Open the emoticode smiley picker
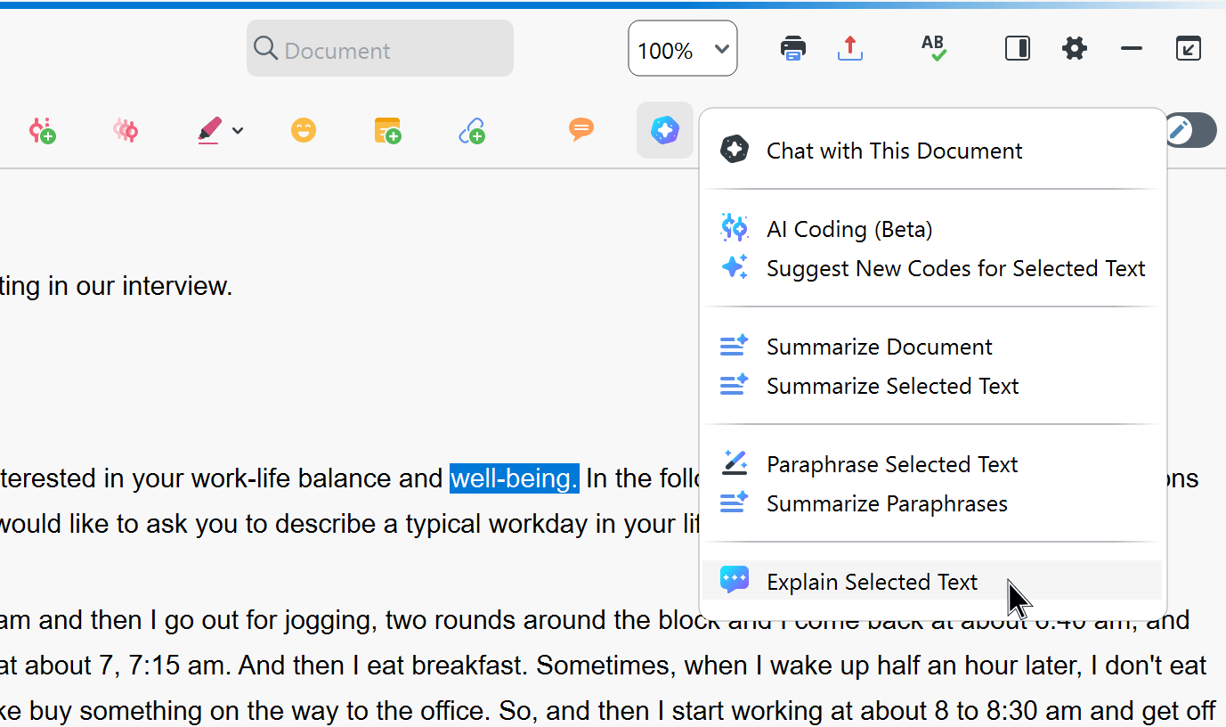 point(304,130)
